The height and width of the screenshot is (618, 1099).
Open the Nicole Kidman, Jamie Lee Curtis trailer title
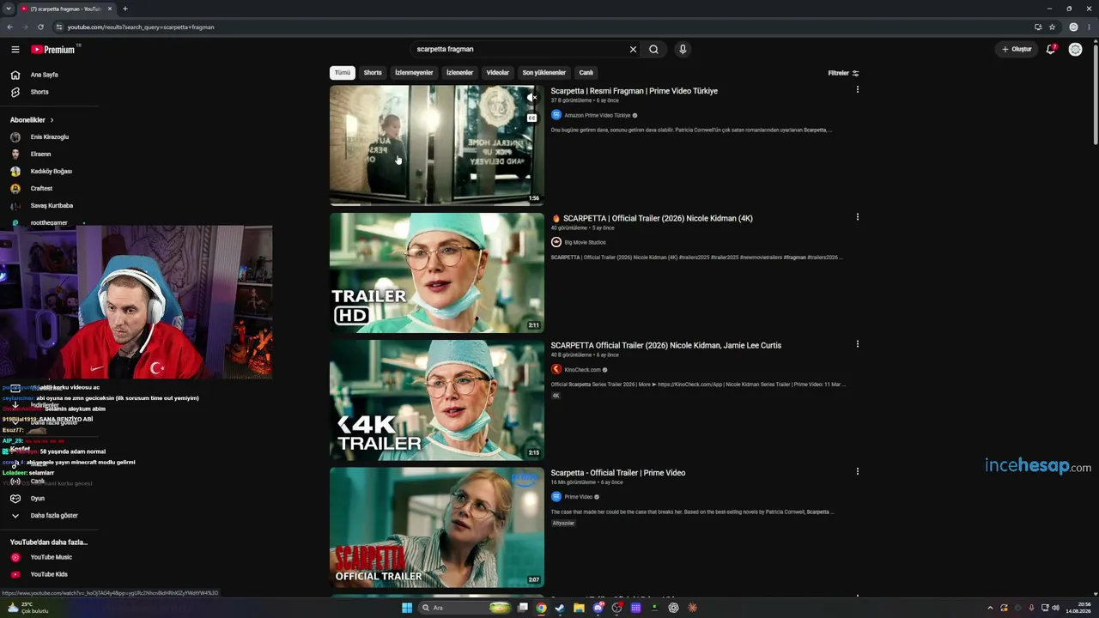click(666, 345)
